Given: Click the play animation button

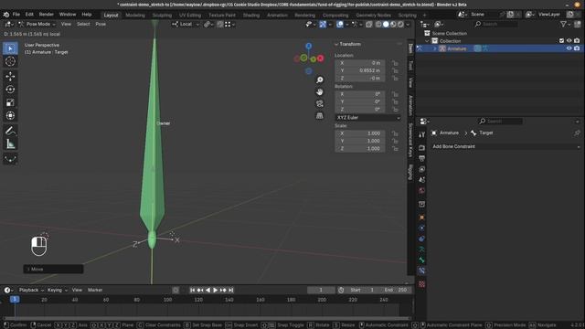Looking at the screenshot, I should (x=216, y=290).
